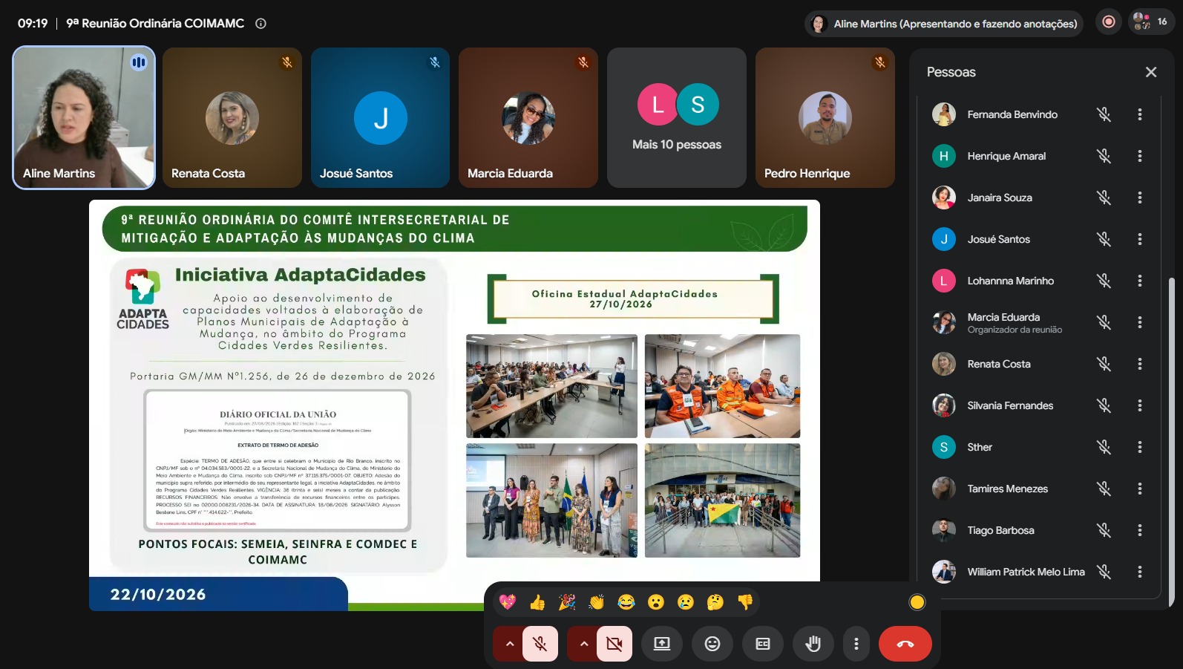Send the clapping hands reaction
The width and height of the screenshot is (1183, 669).
[x=597, y=602]
